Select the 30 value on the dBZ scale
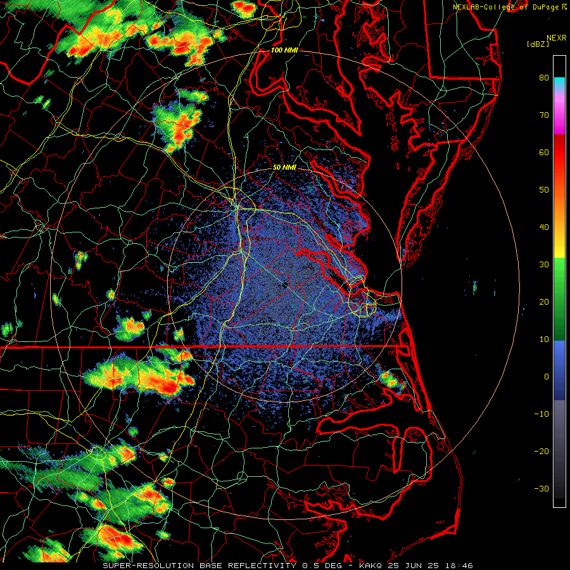 click(544, 265)
